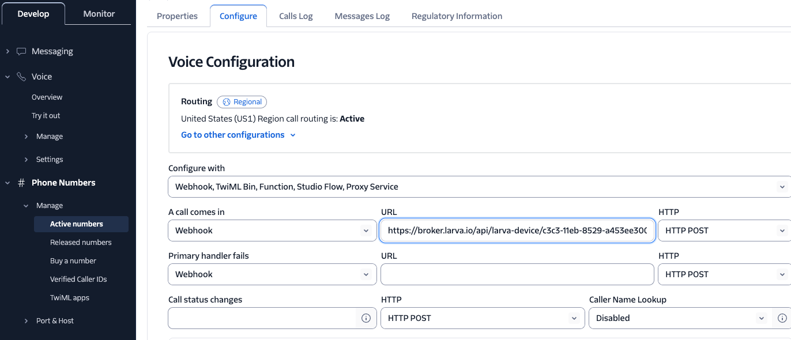The height and width of the screenshot is (340, 791).
Task: Collapse the Manage chevron under Phone Numbers
Action: (25, 205)
